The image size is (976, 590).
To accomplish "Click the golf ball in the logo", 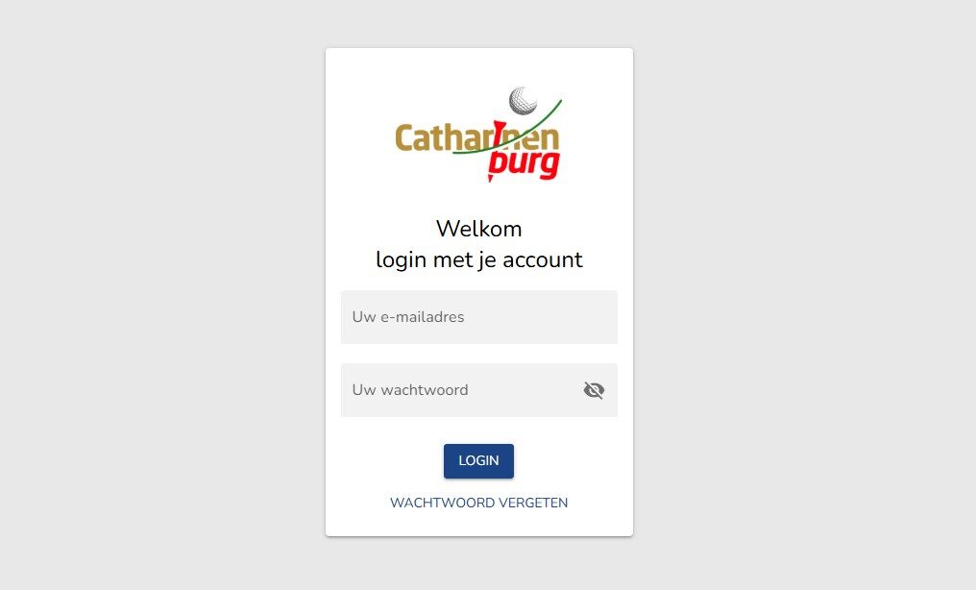I will (x=523, y=100).
